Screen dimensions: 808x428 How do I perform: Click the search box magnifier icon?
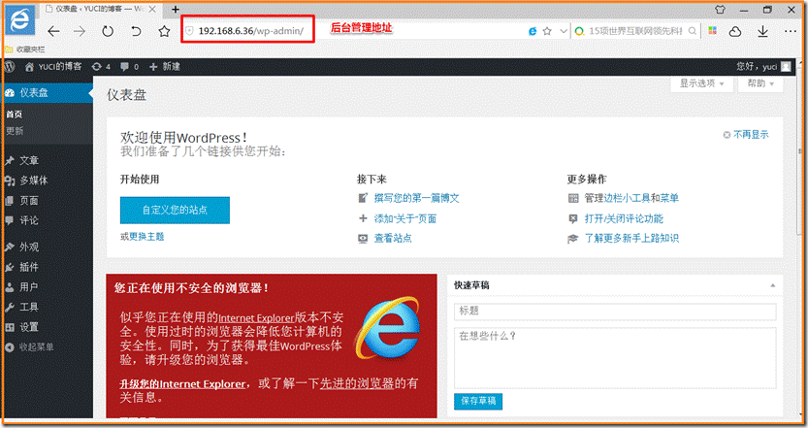693,31
